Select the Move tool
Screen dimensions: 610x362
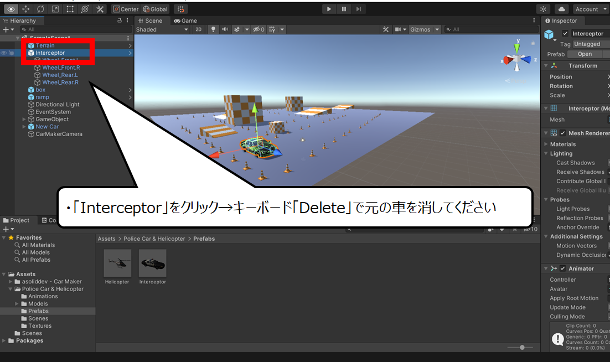tap(25, 9)
